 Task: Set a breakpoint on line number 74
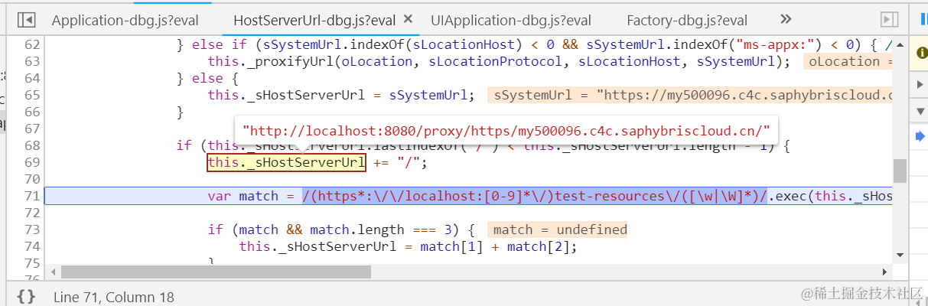click(31, 246)
